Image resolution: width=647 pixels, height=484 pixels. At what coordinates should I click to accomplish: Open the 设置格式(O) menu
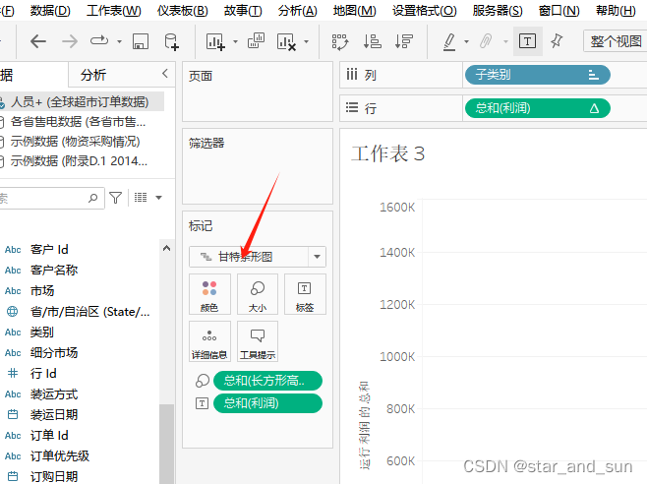click(424, 10)
